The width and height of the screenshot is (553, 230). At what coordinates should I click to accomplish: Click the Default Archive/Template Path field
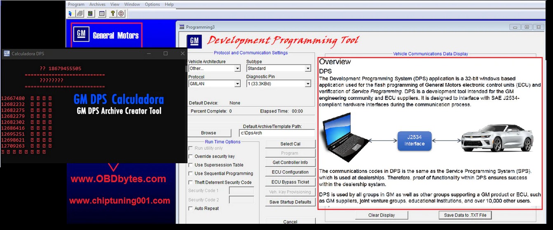pyautogui.click(x=276, y=133)
